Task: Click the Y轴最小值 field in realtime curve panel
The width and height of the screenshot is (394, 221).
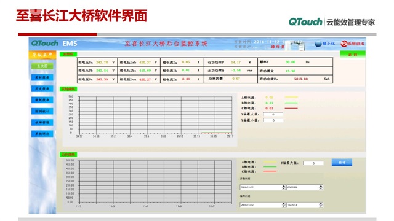Action: coord(273,120)
